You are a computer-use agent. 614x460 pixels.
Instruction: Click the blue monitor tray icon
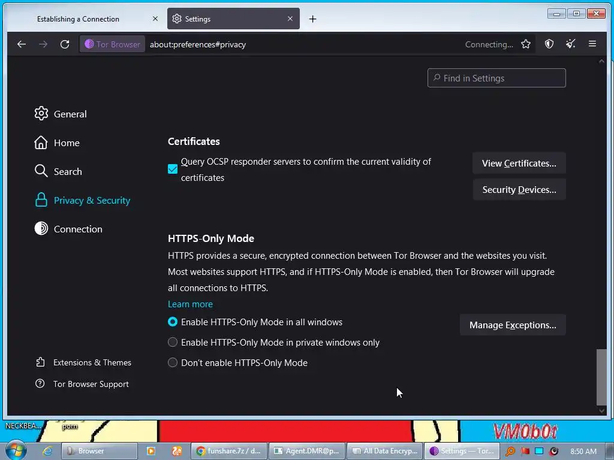pyautogui.click(x=539, y=451)
